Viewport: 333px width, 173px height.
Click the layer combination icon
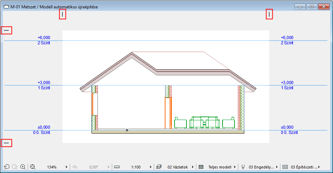(159, 167)
